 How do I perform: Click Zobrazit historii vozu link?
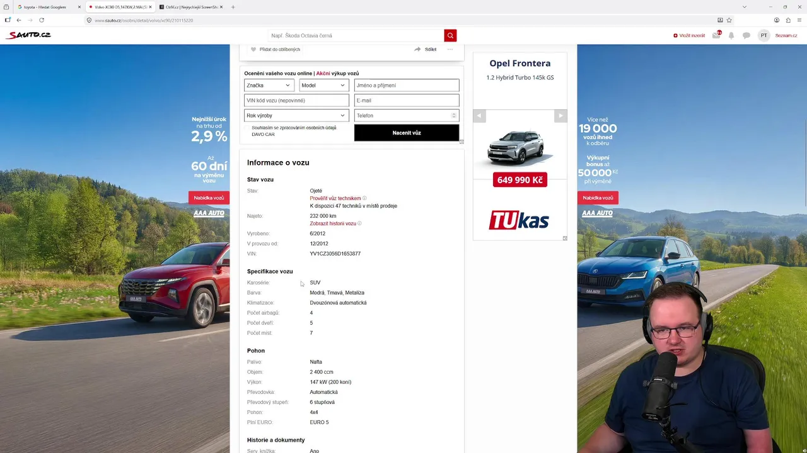[x=333, y=223]
